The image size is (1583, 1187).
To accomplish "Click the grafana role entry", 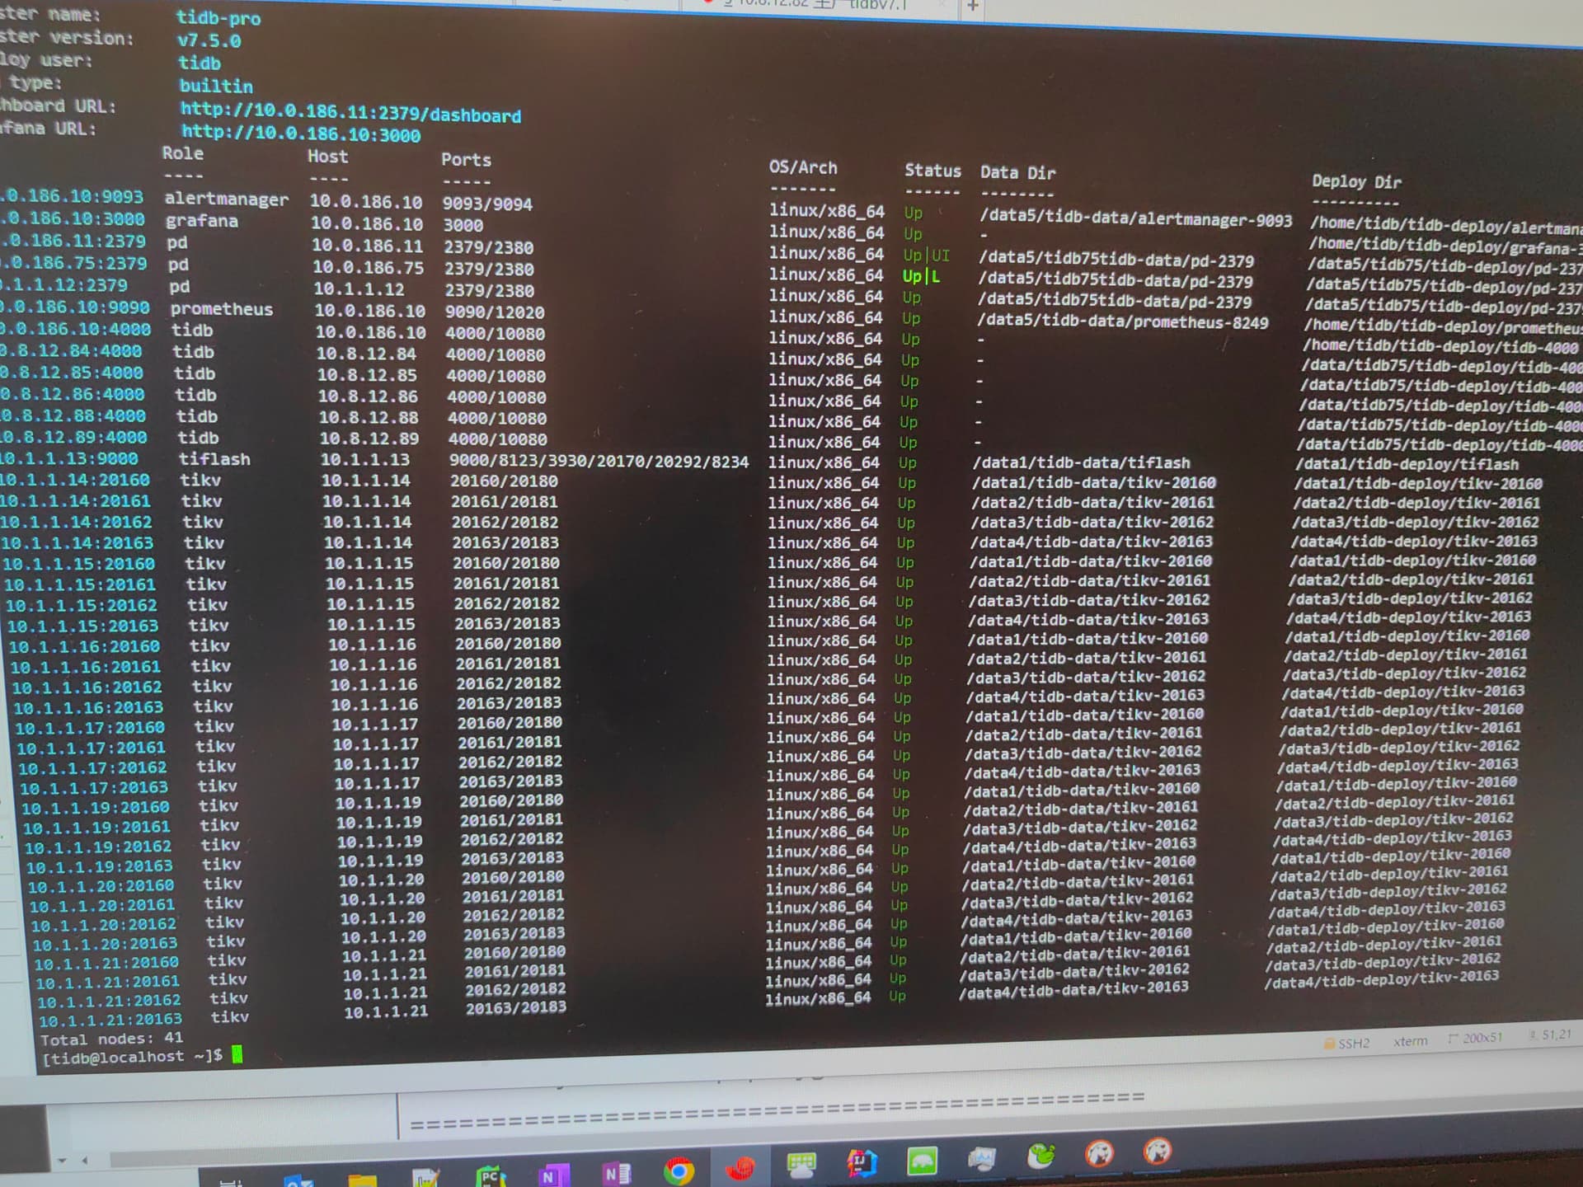I will point(202,221).
